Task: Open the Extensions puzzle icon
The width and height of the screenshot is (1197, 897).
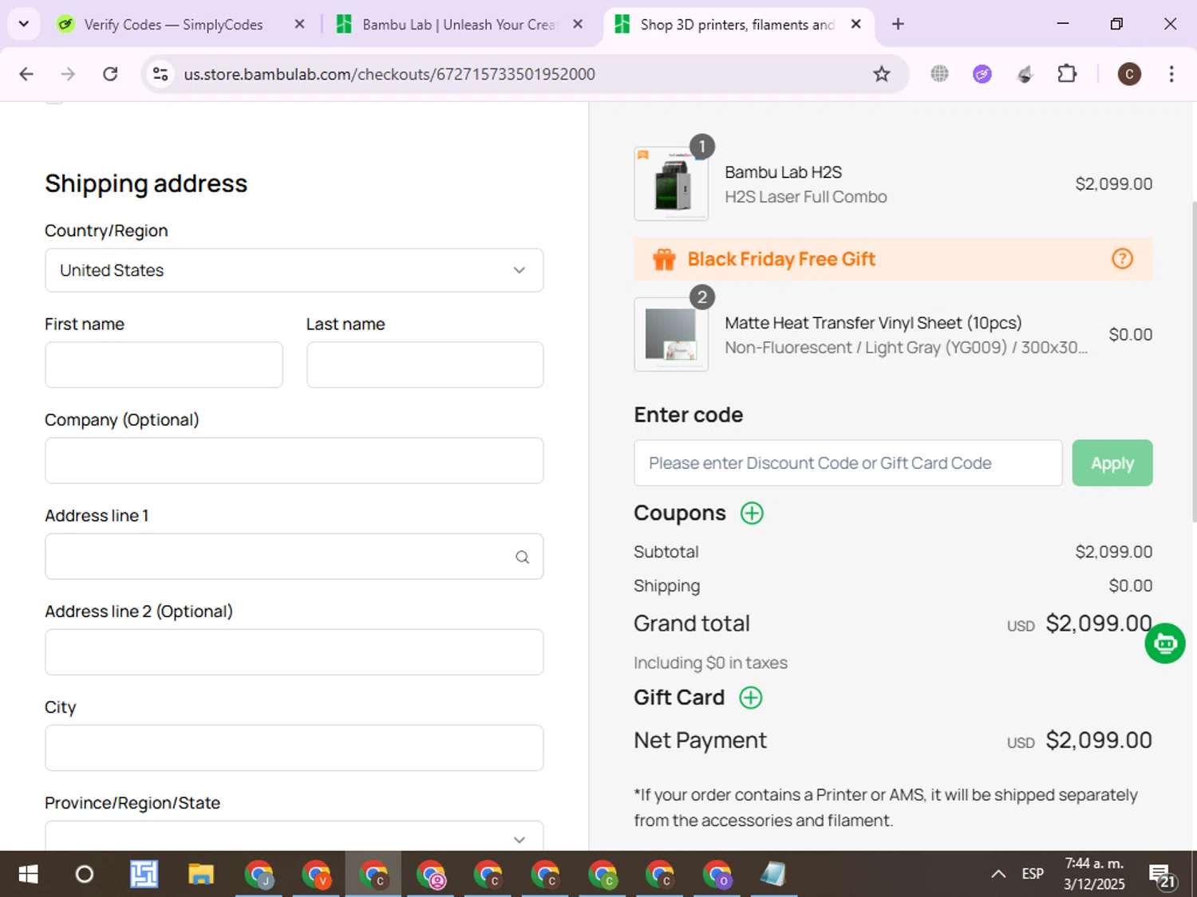Action: click(1067, 74)
